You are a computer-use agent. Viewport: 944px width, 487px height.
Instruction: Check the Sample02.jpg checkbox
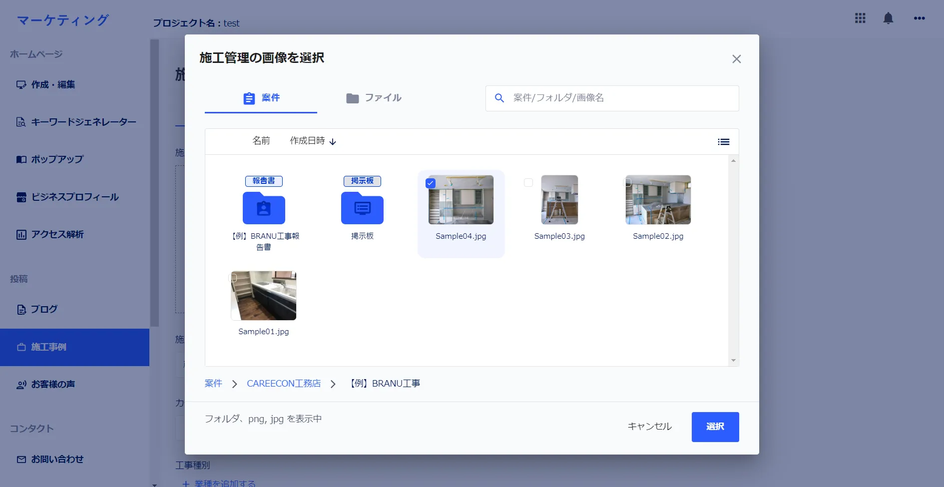628,182
